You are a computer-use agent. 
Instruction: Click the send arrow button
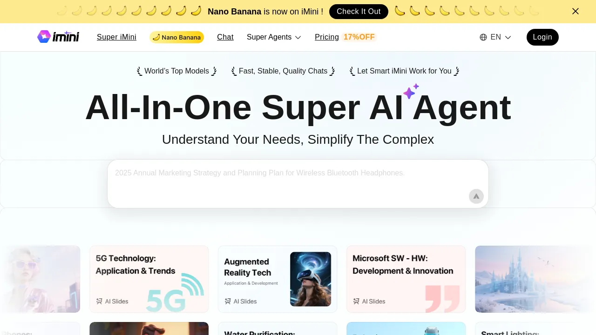(x=476, y=196)
